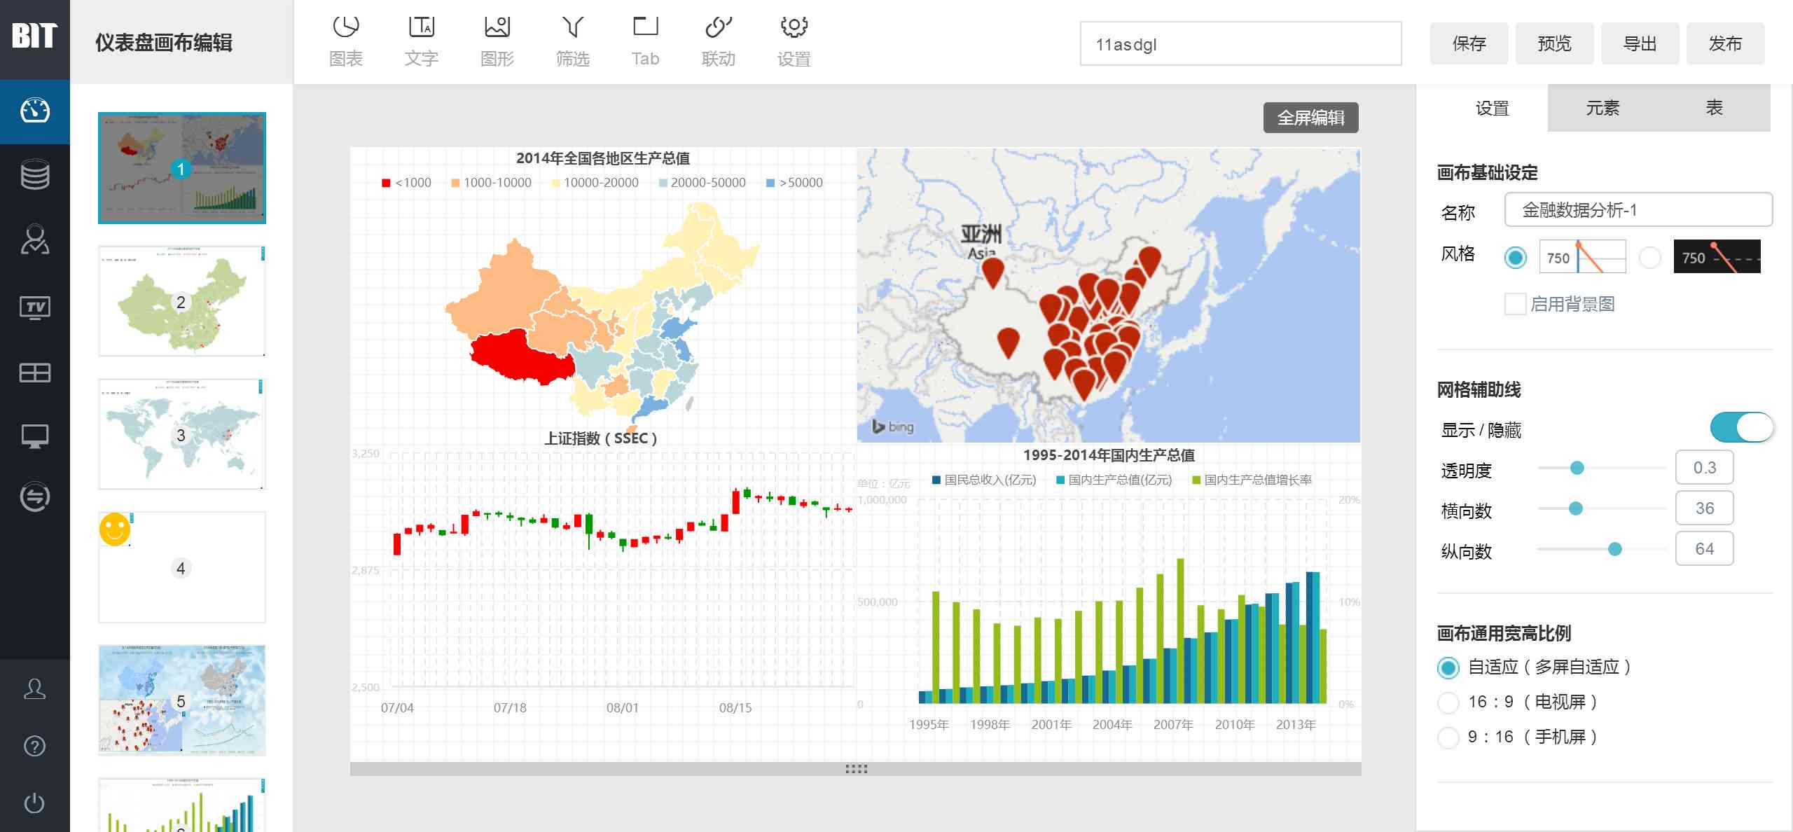The height and width of the screenshot is (832, 1793).
Task: Open the monitor display sidebar icon
Action: coord(35,436)
